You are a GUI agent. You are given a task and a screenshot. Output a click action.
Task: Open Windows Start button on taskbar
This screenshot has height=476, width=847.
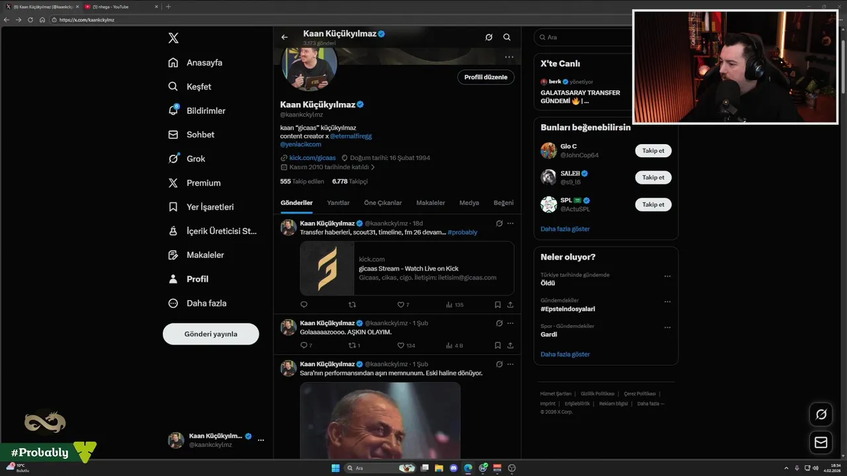click(x=335, y=468)
